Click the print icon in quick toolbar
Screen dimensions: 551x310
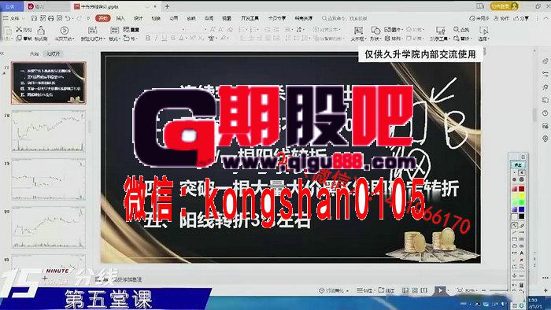tap(51, 18)
